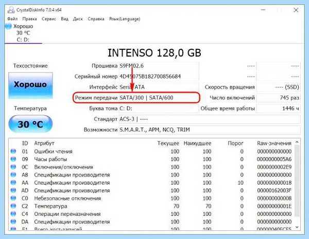Open the Язык(Language) menu
Screen dimensions: 309x239
[125, 19]
